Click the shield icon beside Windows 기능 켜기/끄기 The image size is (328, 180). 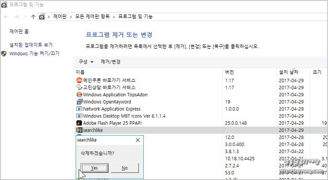point(4,53)
